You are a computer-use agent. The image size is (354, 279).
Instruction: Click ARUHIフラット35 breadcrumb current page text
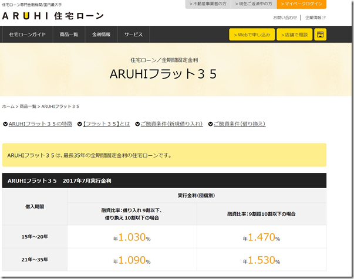pos(60,106)
